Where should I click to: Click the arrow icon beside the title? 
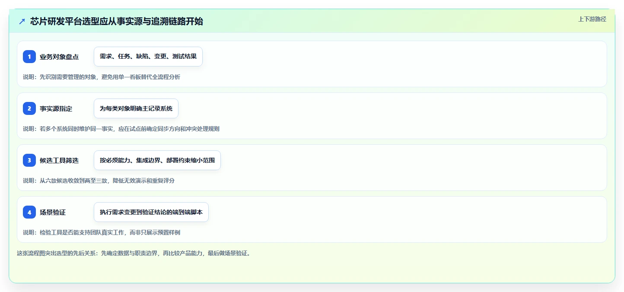(22, 22)
